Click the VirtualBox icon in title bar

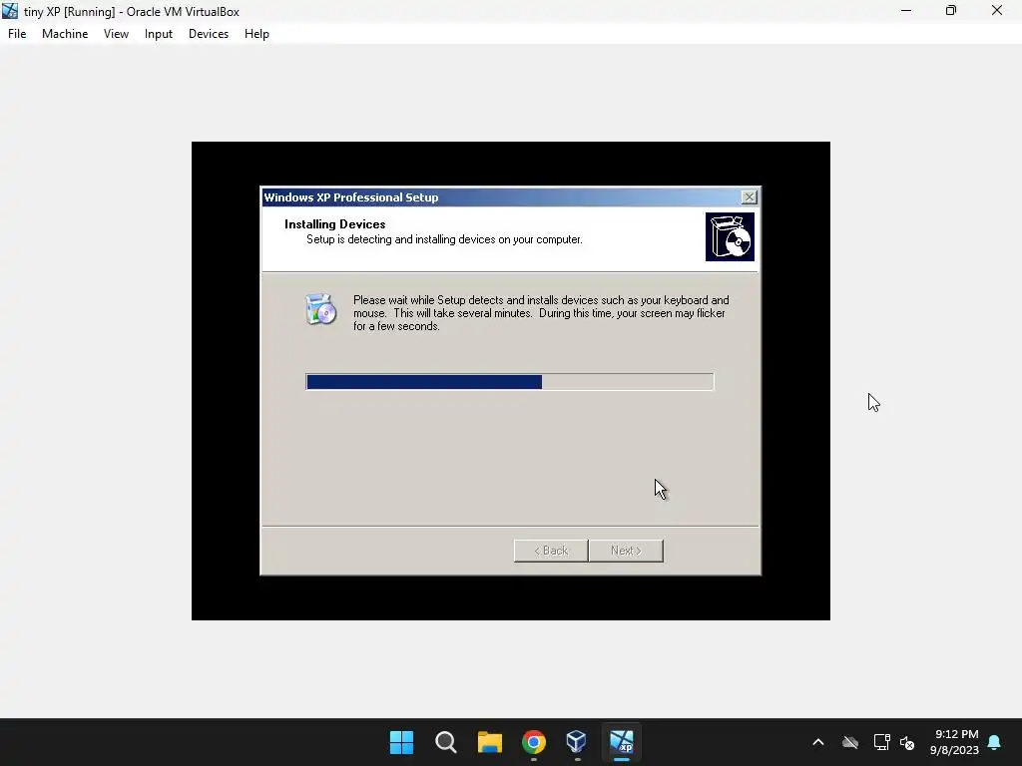click(x=10, y=11)
